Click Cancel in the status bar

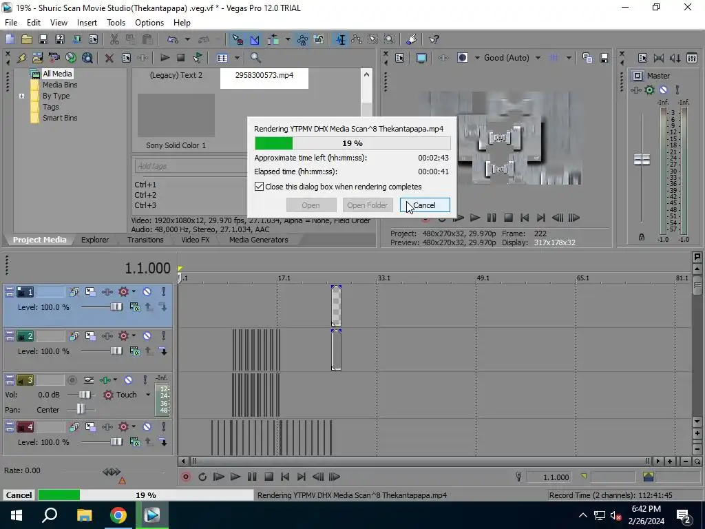tap(19, 495)
